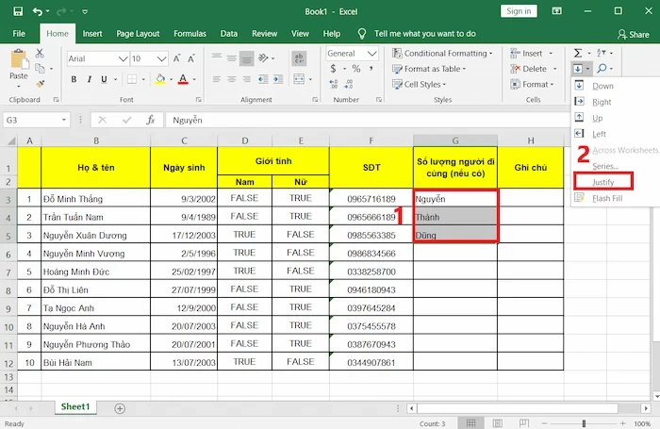This screenshot has width=660, height=429.
Task: Toggle Underline formatting
Action: [104, 79]
